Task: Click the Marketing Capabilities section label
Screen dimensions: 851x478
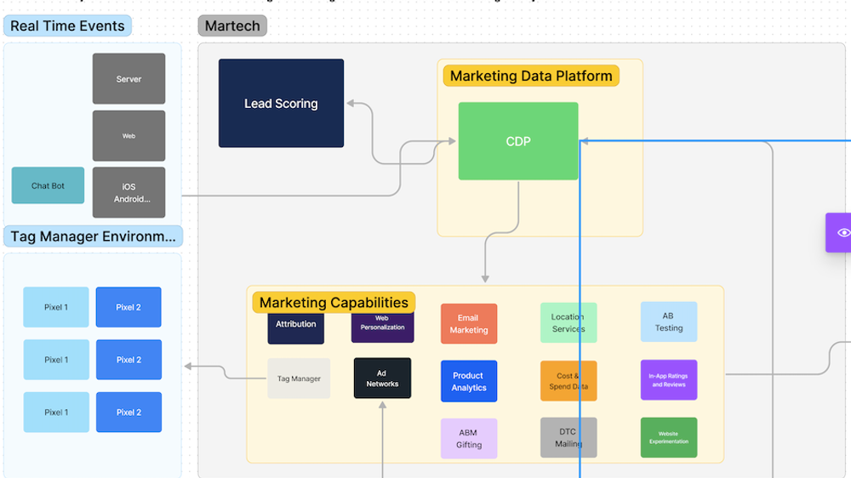Action: pos(334,302)
